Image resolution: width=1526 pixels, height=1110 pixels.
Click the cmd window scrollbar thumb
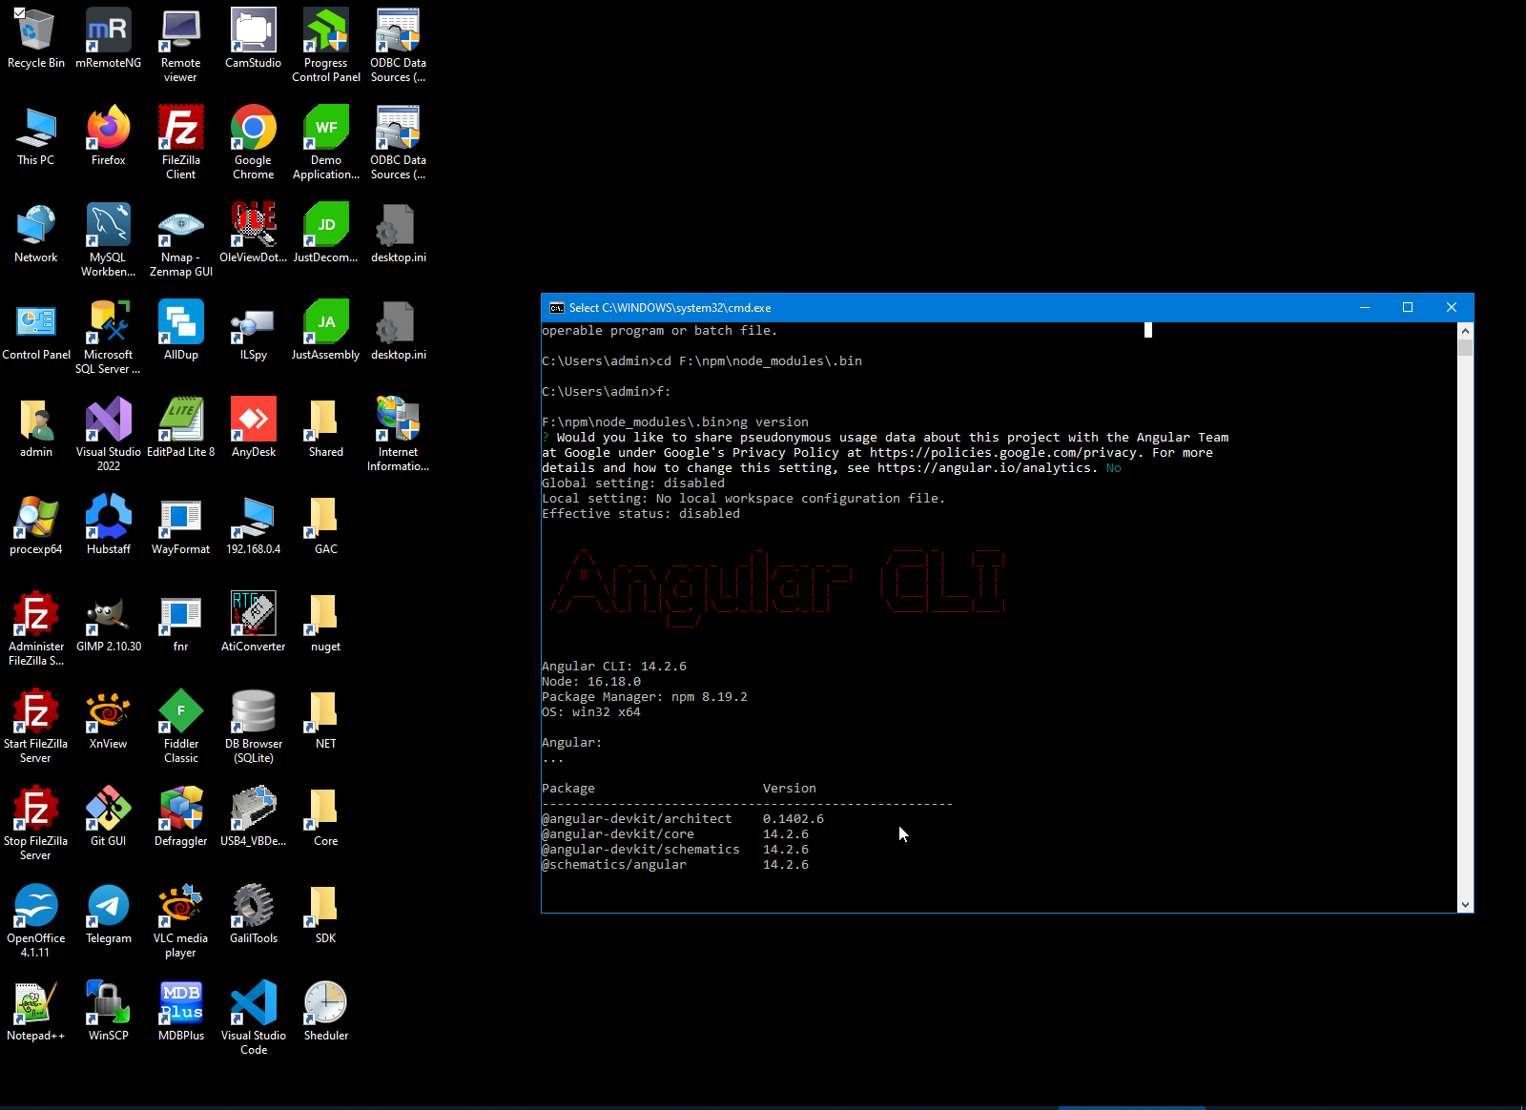click(1466, 347)
